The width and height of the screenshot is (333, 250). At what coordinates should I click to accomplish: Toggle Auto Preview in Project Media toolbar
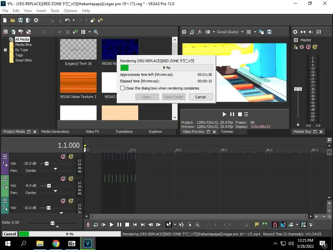coord(75,32)
